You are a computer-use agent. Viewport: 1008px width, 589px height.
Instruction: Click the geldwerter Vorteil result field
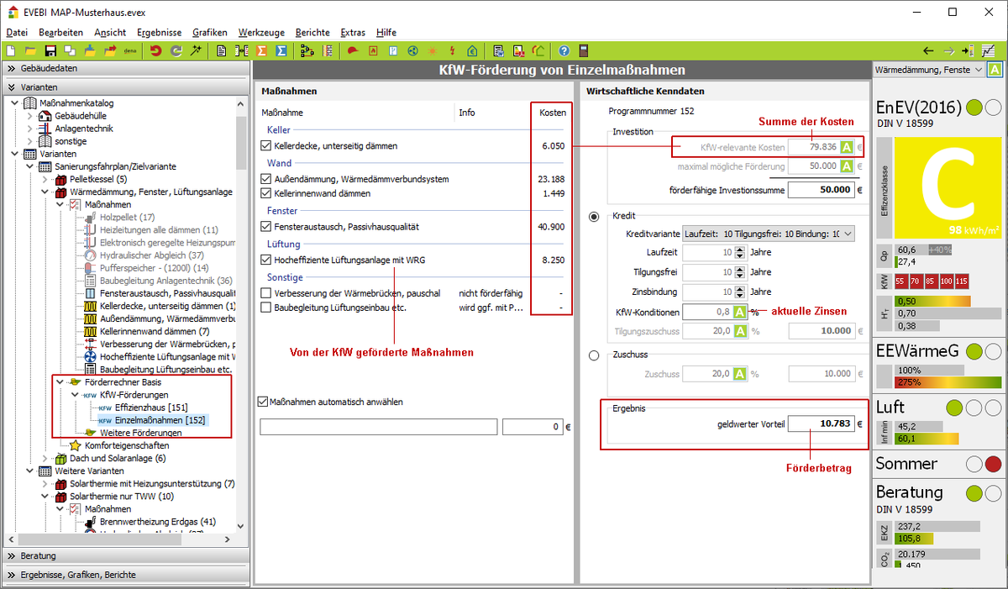(821, 424)
